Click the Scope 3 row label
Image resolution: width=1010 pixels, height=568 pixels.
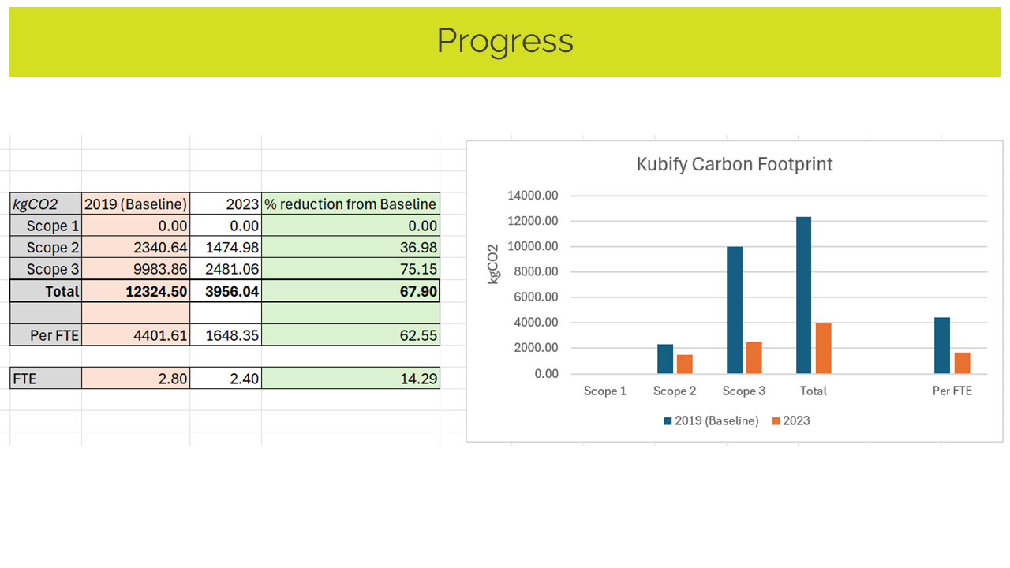tap(46, 269)
